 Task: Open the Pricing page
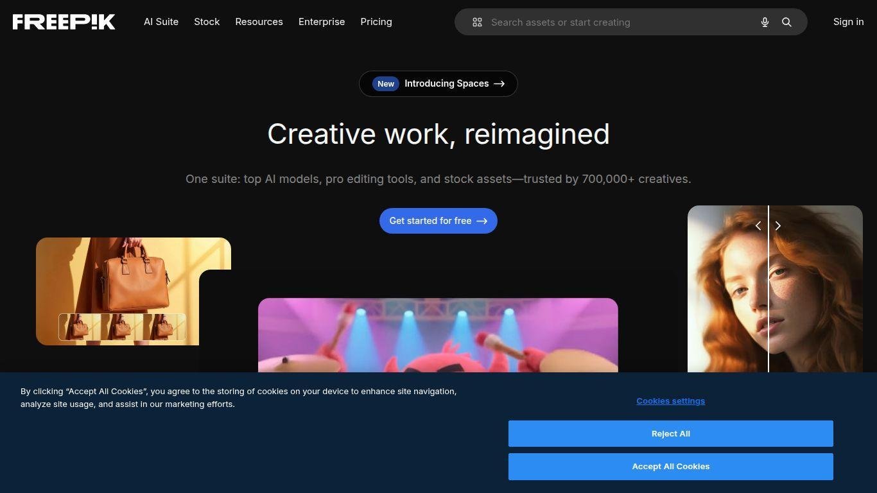click(376, 22)
